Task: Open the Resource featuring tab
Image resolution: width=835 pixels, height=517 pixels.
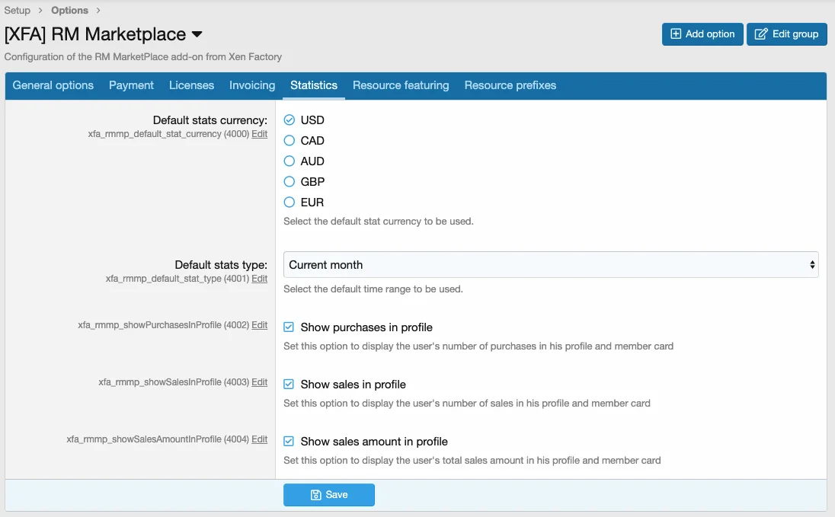Action: pyautogui.click(x=401, y=85)
